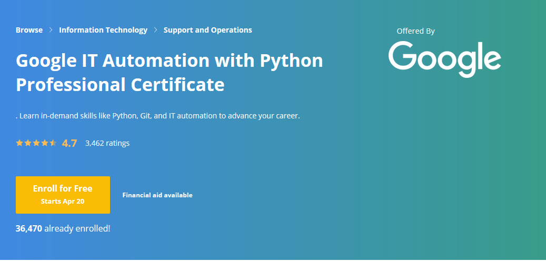
Task: Click the 36,470 already enrolled text
Action: click(x=63, y=228)
